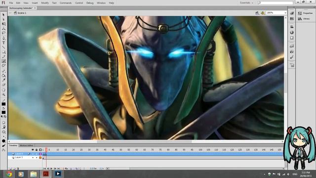
Task: Select the Lasso tool
Action: [x=3, y=33]
